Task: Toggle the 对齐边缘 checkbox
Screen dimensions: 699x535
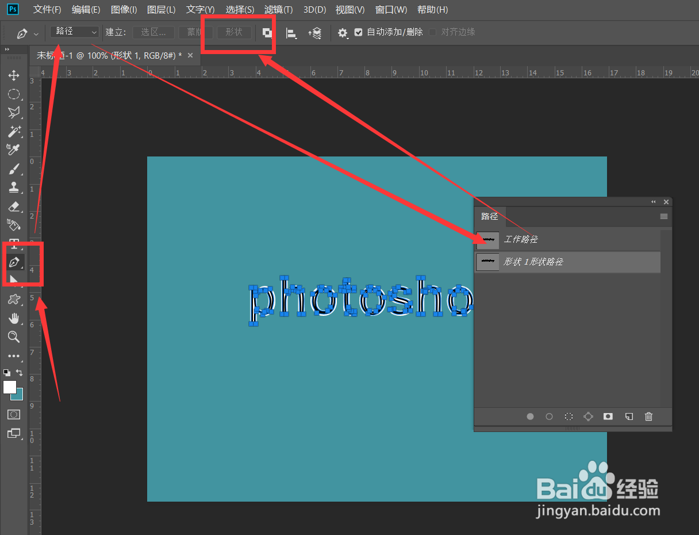Action: pos(433,32)
